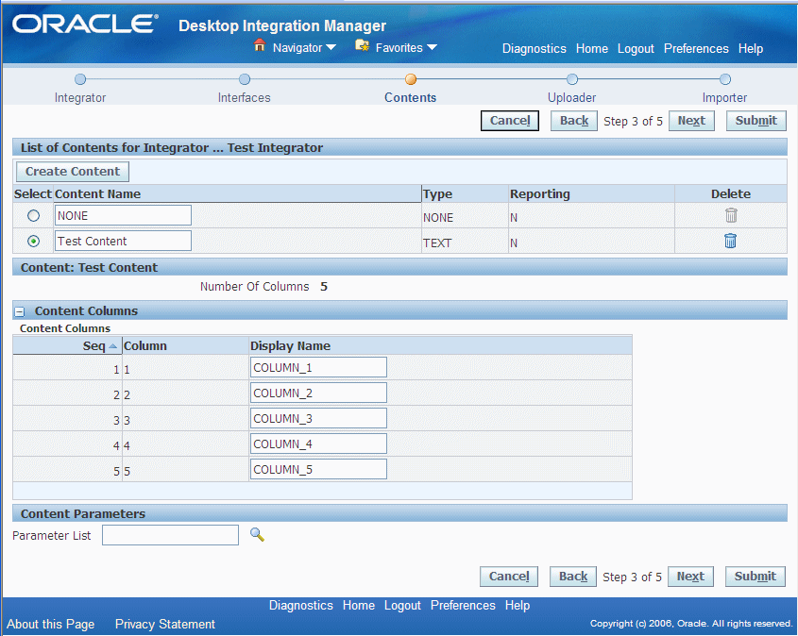Go to the Interfaces step label

(x=245, y=97)
